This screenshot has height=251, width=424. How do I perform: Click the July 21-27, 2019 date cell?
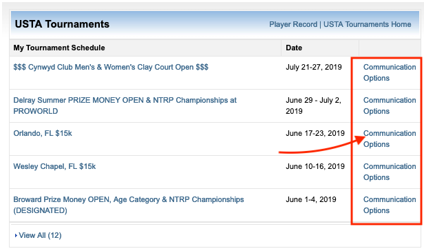click(x=314, y=67)
